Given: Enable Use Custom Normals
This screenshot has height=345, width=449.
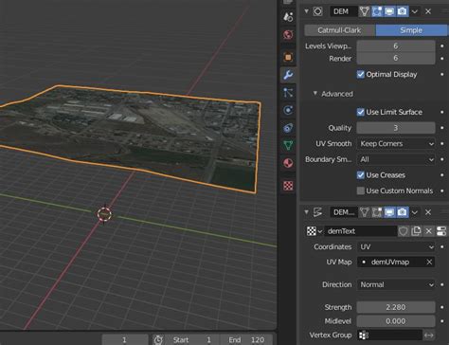Looking at the screenshot, I should (x=361, y=191).
